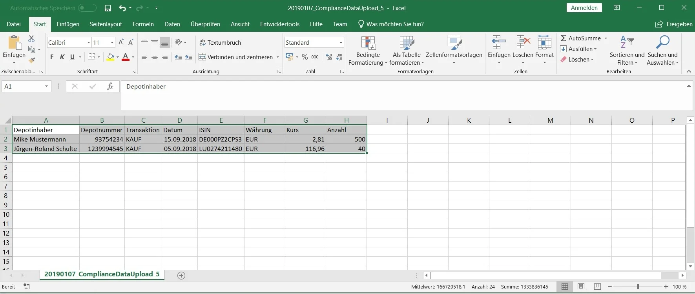Click the Undo arrow icon
This screenshot has height=294, width=695.
coord(122,8)
